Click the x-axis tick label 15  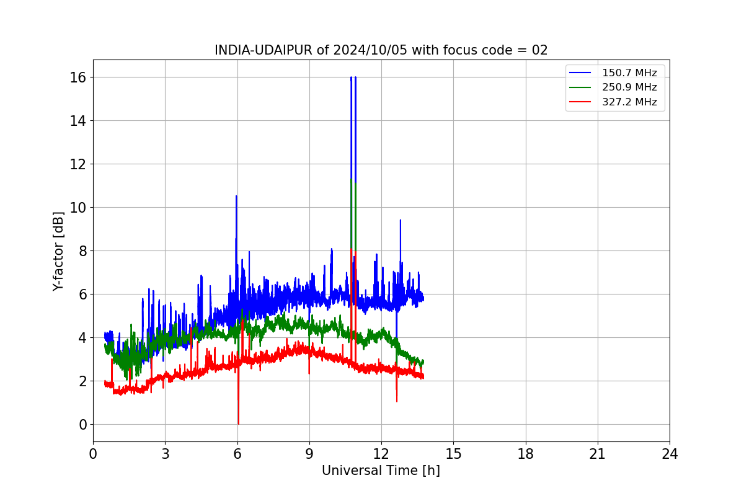[453, 454]
